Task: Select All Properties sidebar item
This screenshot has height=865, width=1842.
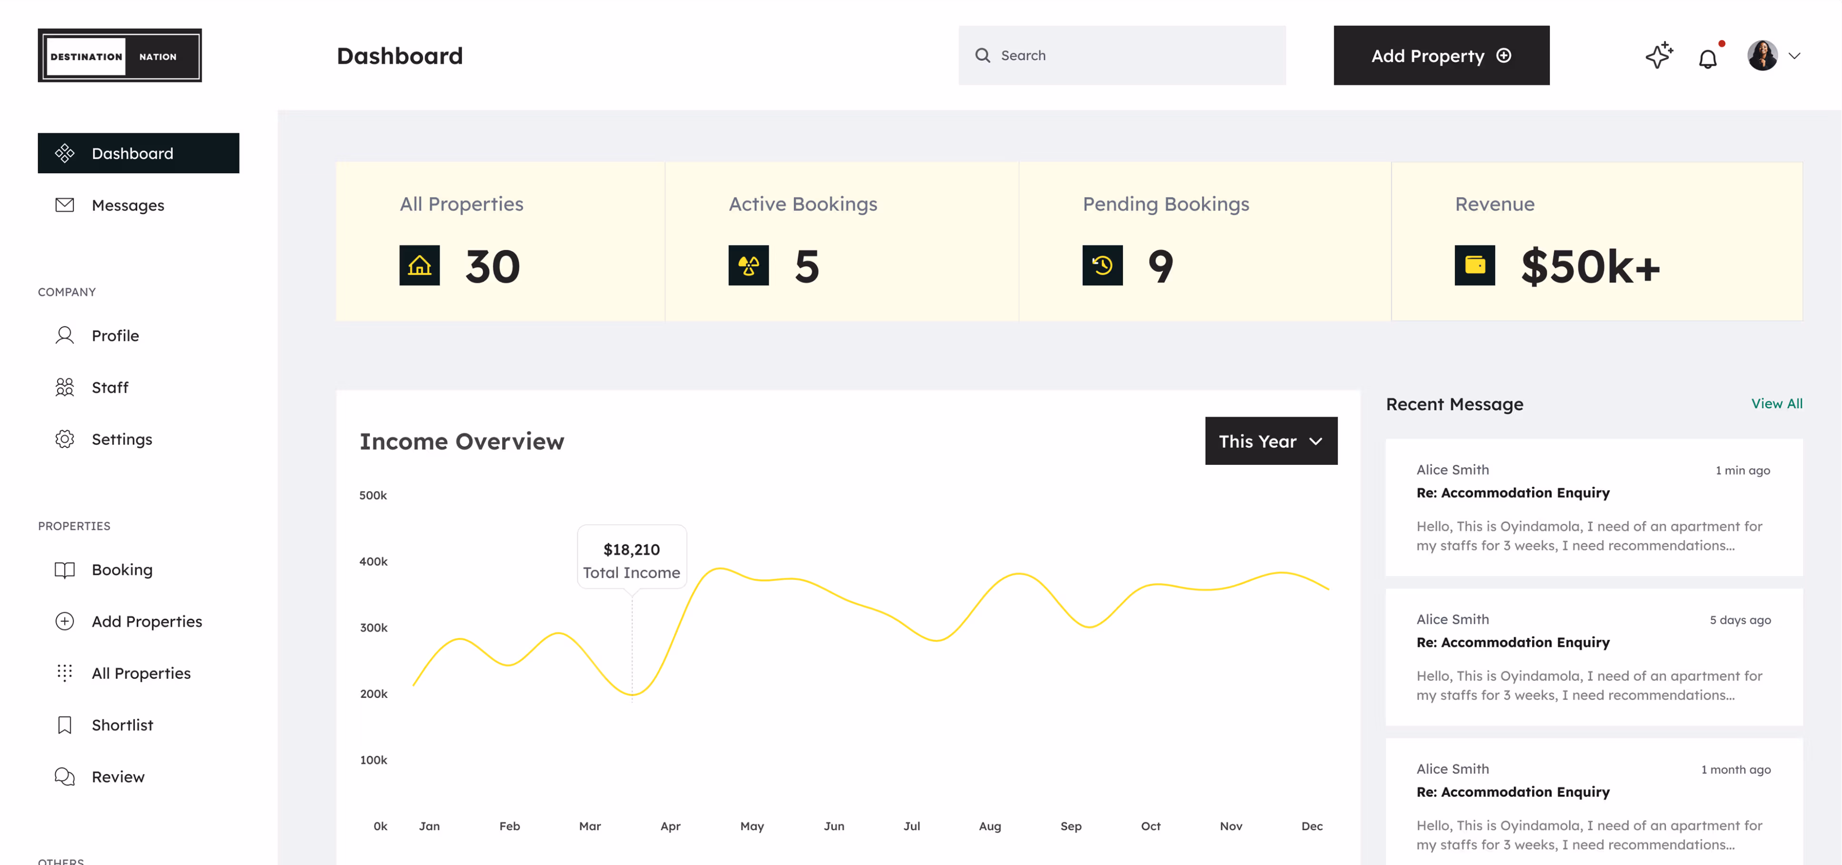Action: (x=141, y=673)
